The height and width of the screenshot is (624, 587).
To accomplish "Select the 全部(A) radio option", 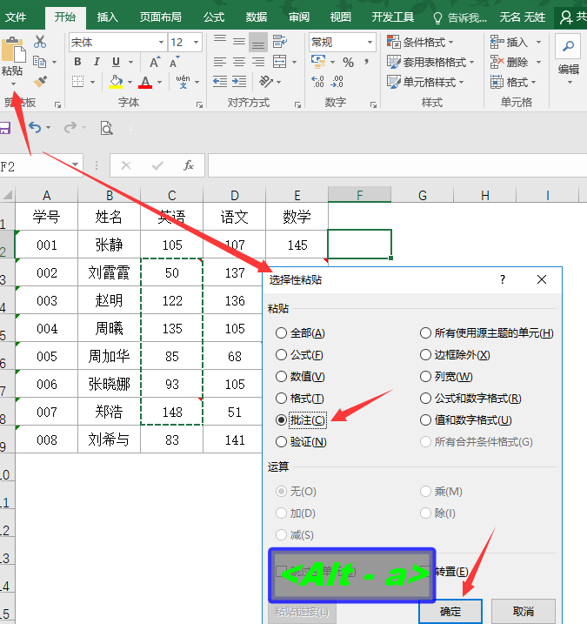I will 300,332.
